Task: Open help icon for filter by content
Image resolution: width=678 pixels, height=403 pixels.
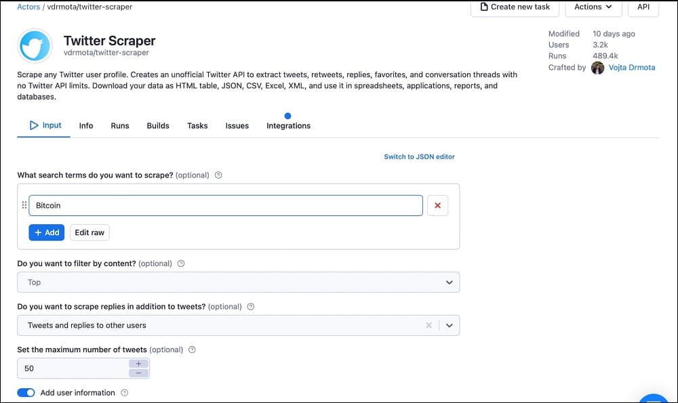Action: point(181,263)
